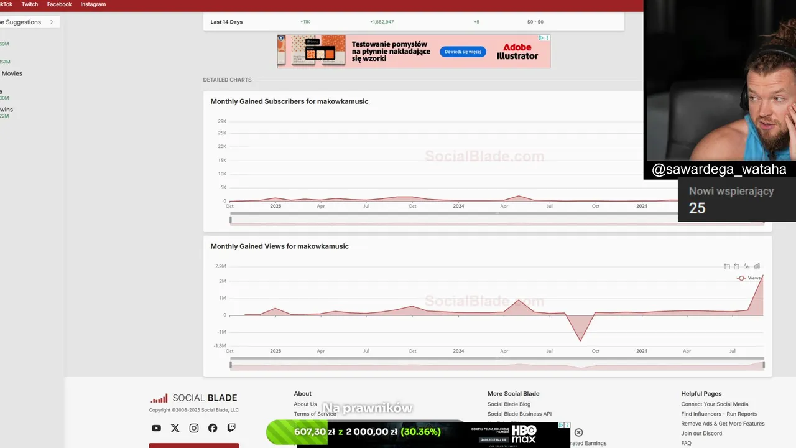Open the About Us footer link
The width and height of the screenshot is (796, 448).
[x=305, y=404]
